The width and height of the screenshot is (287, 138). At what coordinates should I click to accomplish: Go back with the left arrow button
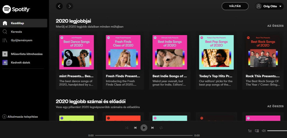pos(59,6)
